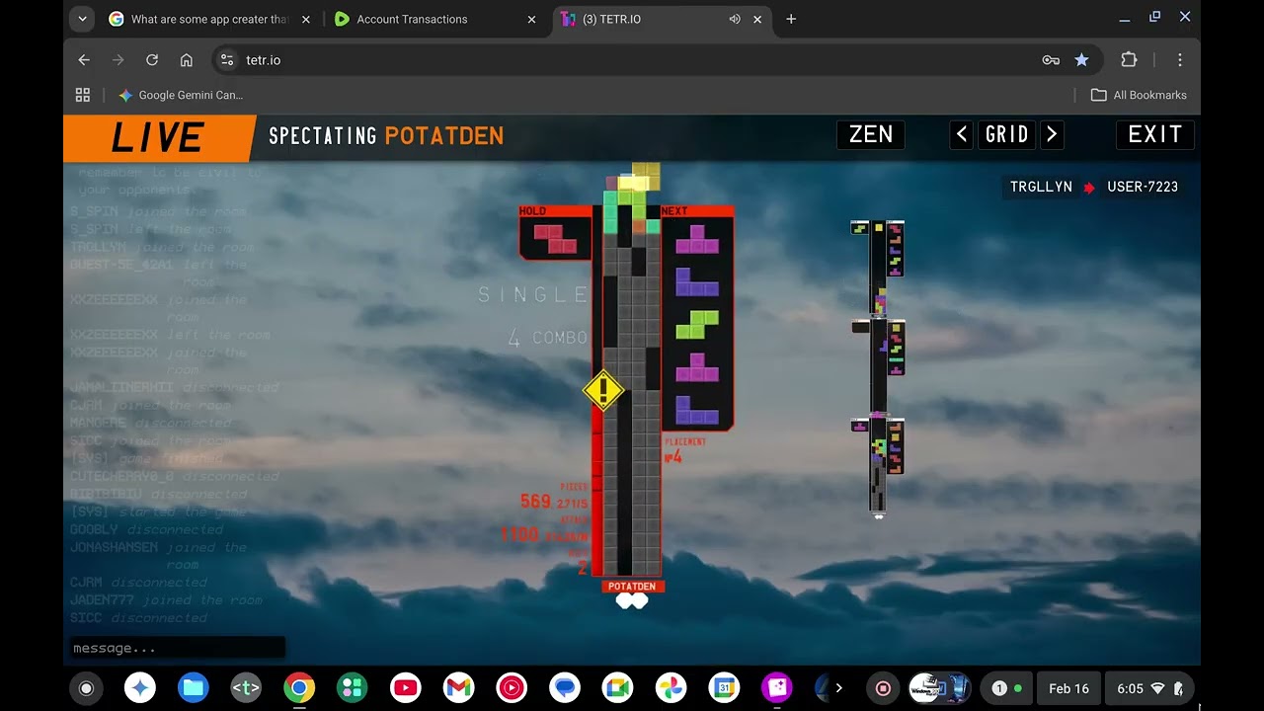1264x711 pixels.
Task: Open Files app from shelf
Action: tap(194, 688)
